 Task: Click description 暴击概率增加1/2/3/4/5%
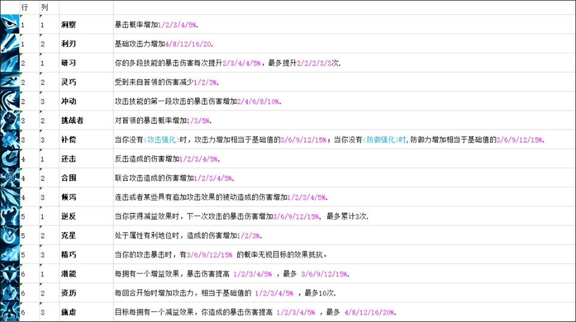157,25
